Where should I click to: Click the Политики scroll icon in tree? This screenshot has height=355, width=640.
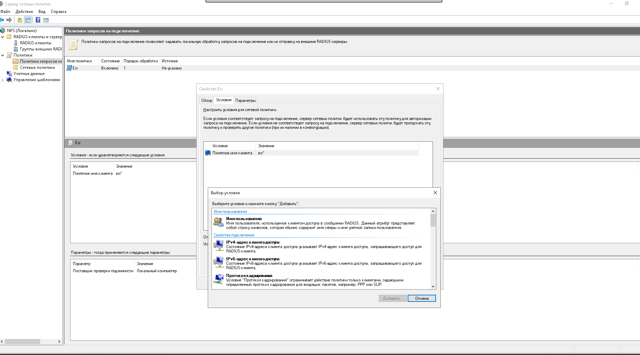pos(9,55)
